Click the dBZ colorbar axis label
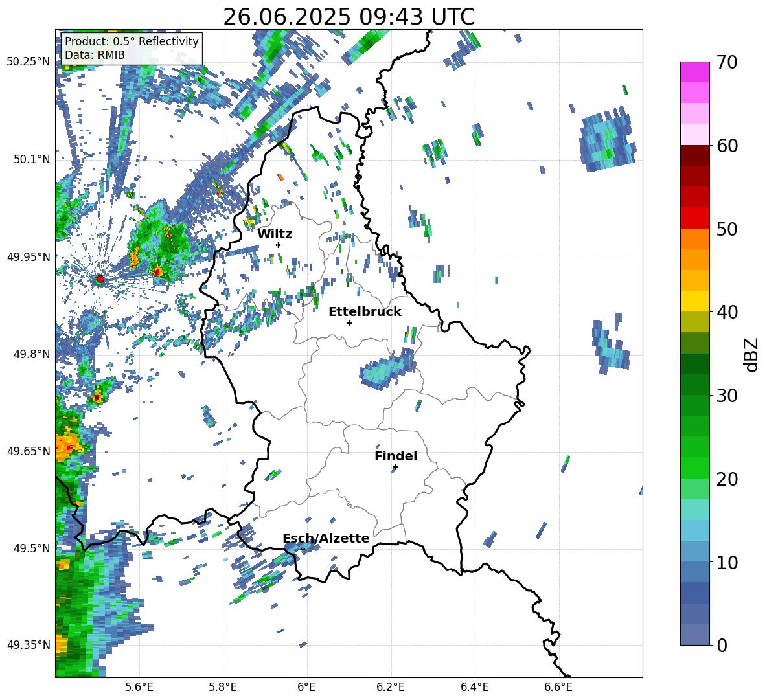Image resolution: width=767 pixels, height=700 pixels. 752,354
